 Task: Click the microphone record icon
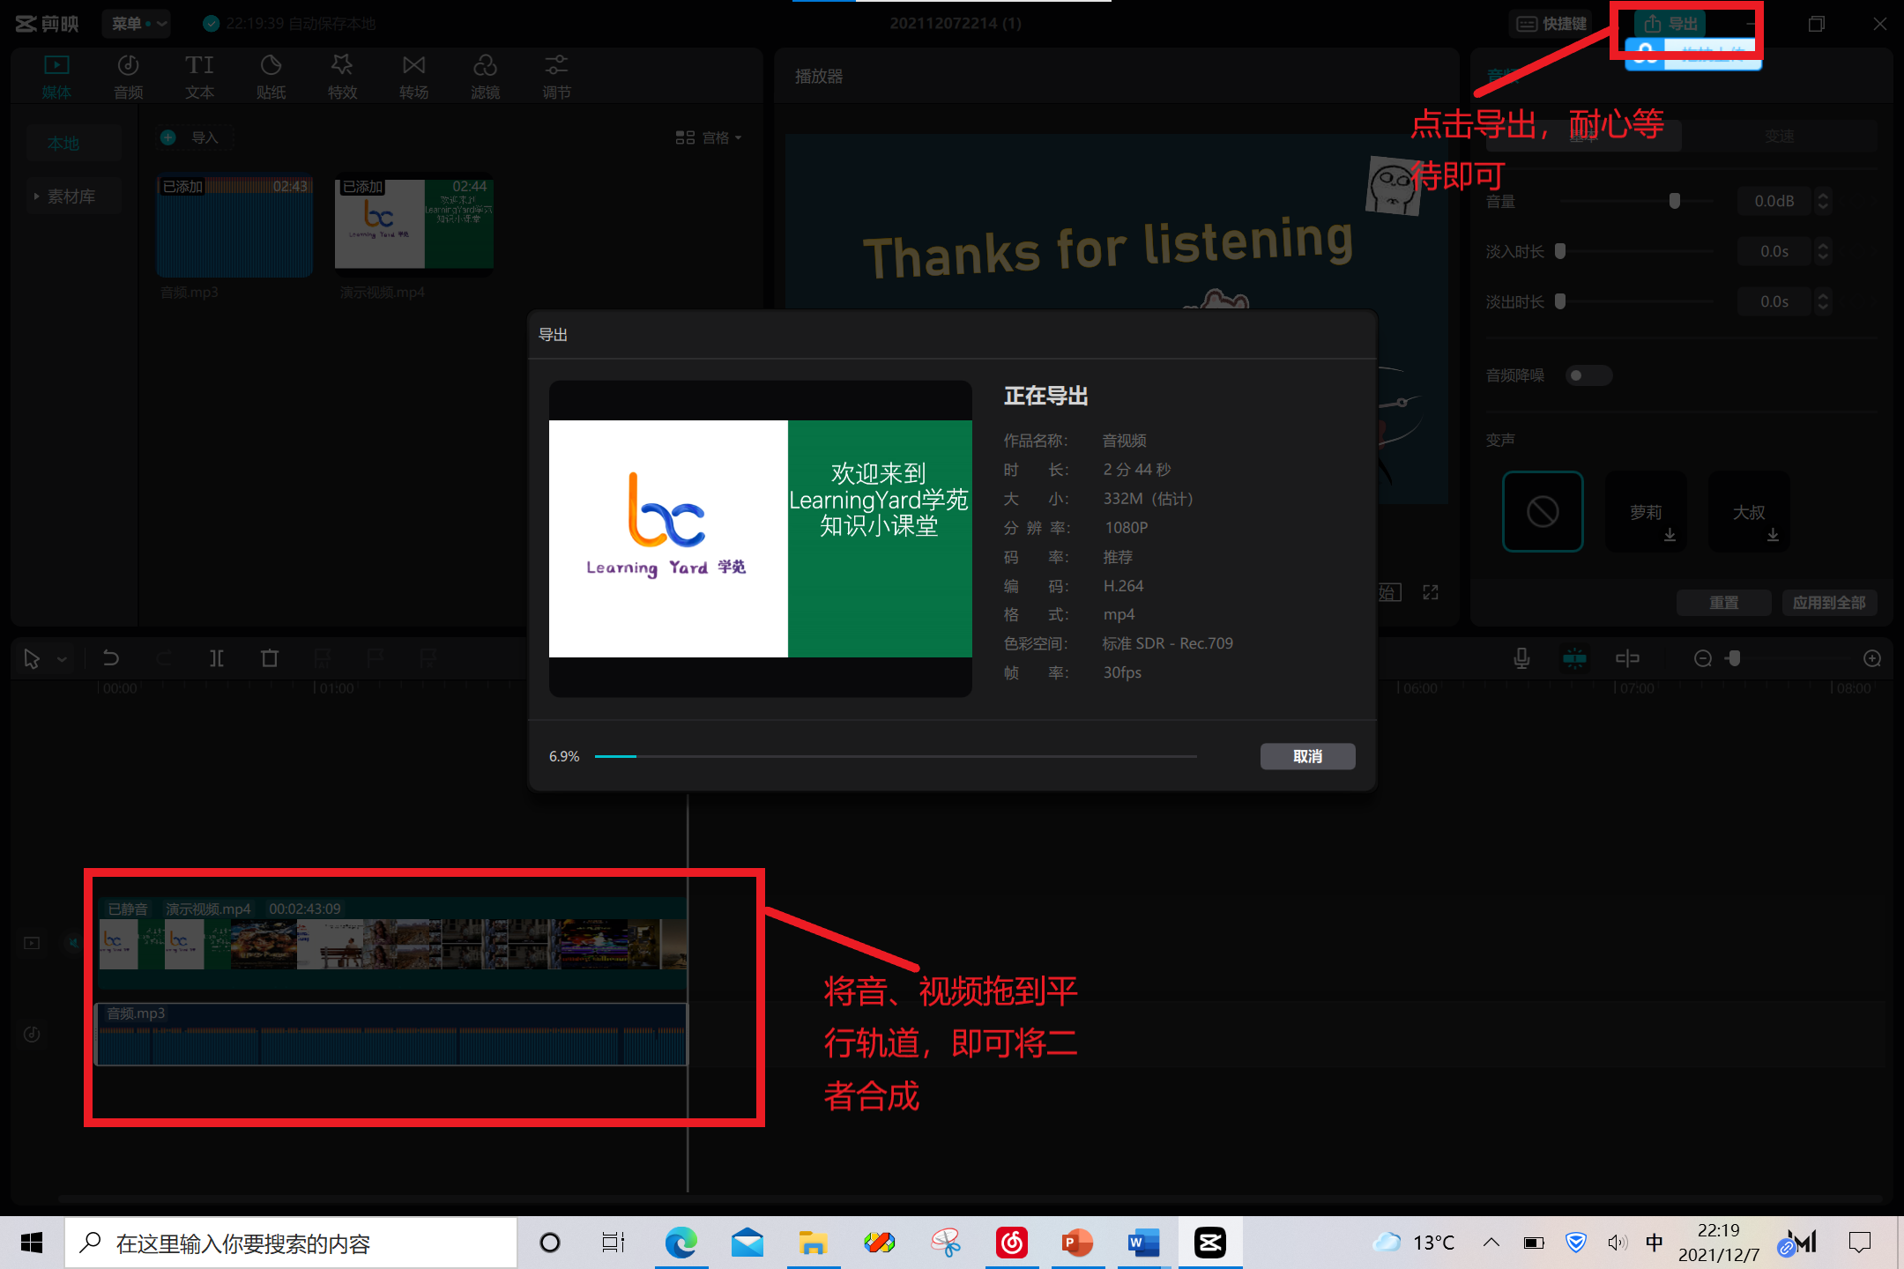click(1521, 658)
